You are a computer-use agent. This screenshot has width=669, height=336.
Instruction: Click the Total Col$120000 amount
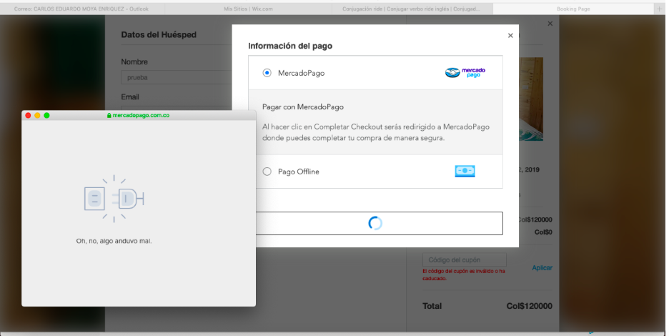530,306
